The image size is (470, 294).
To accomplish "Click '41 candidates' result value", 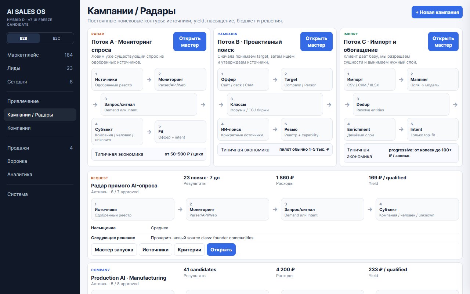I will coord(200,269).
